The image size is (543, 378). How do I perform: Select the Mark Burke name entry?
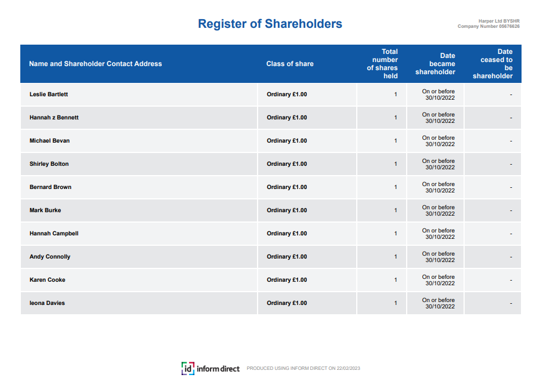[45, 210]
